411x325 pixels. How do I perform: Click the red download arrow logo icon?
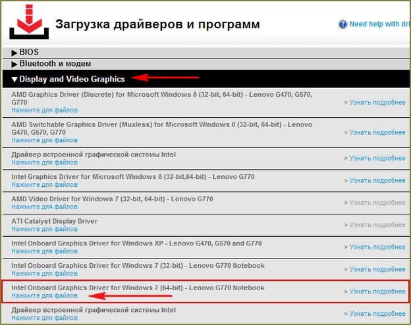(x=27, y=22)
